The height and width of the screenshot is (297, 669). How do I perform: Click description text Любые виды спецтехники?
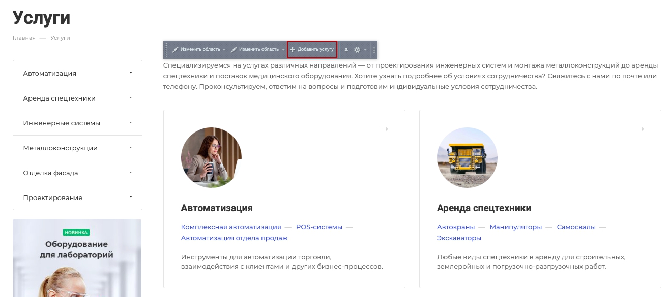pos(531,261)
